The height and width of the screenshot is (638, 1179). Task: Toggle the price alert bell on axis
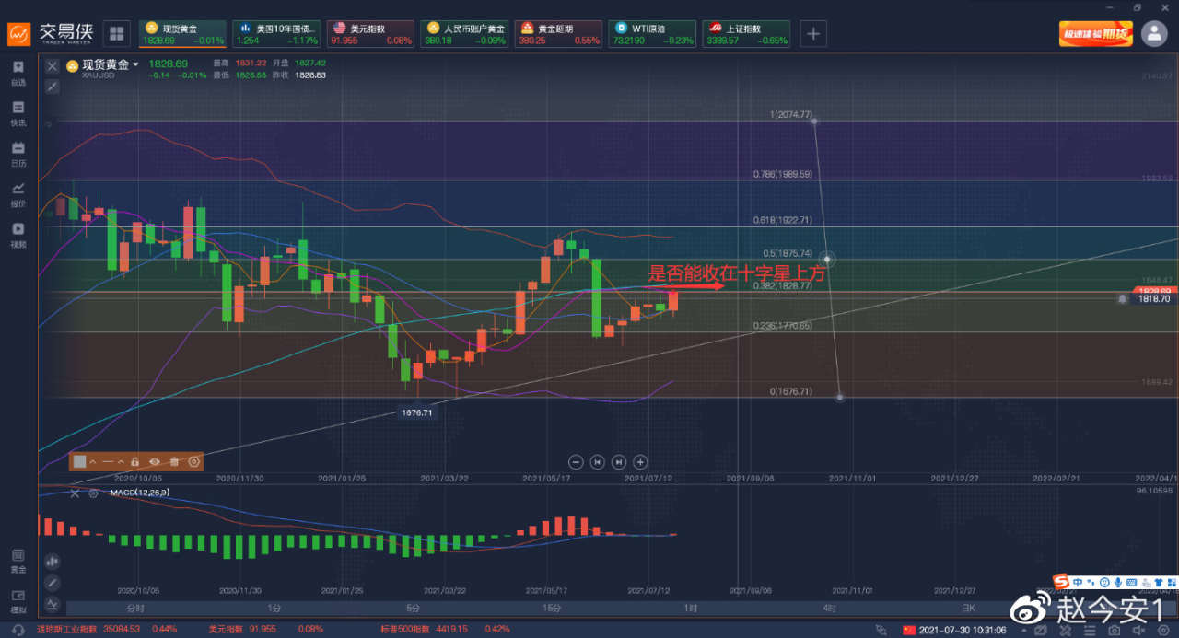point(1122,299)
